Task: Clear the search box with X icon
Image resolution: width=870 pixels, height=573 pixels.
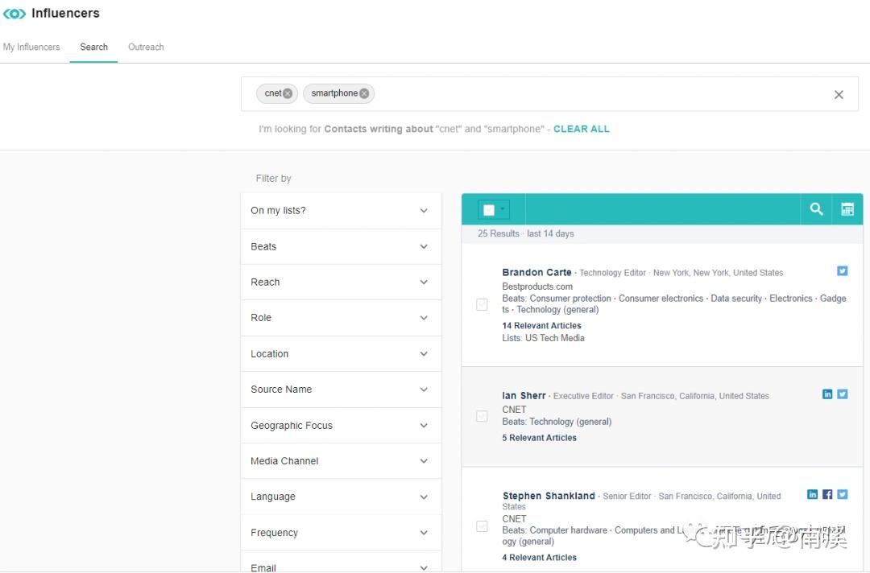Action: 839,95
